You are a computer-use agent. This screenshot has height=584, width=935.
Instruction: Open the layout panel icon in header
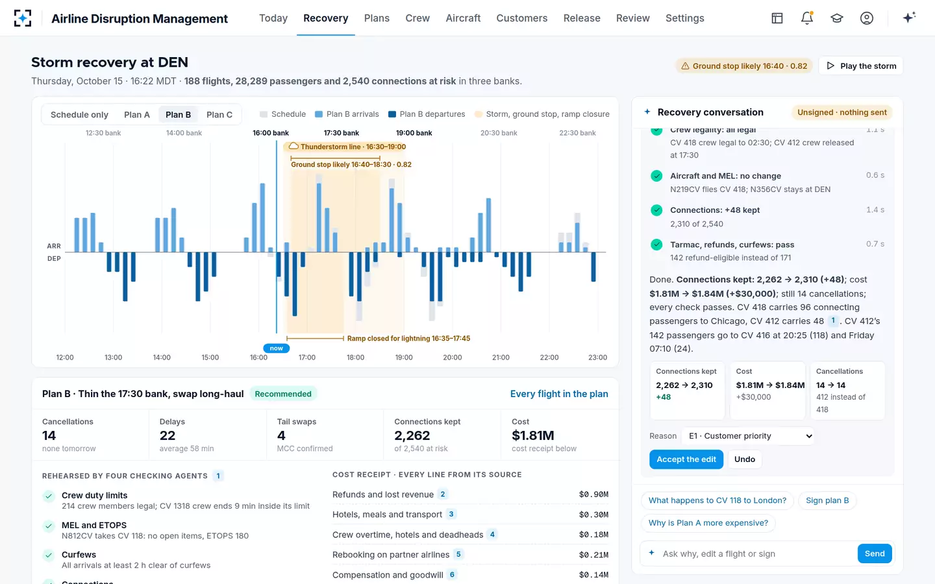click(777, 18)
